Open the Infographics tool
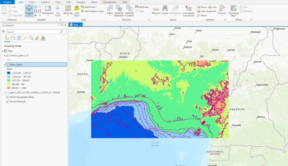Image resolution: width=288 pixels, height=166 pixels. pos(175,11)
